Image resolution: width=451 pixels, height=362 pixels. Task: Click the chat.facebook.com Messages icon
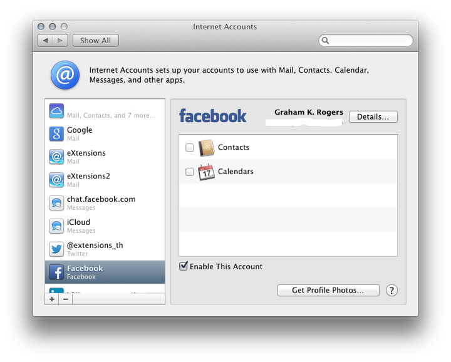pos(56,203)
